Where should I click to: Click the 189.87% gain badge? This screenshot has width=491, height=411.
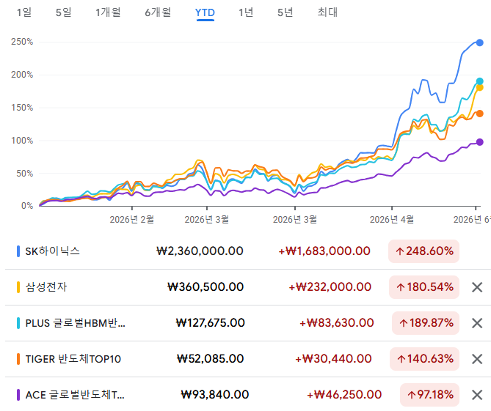coord(426,323)
